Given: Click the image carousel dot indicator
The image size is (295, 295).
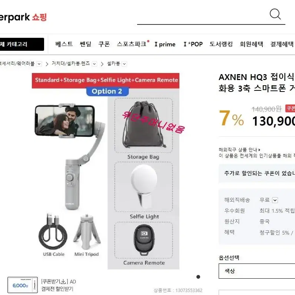Looking at the screenshot, I should (x=198, y=277).
